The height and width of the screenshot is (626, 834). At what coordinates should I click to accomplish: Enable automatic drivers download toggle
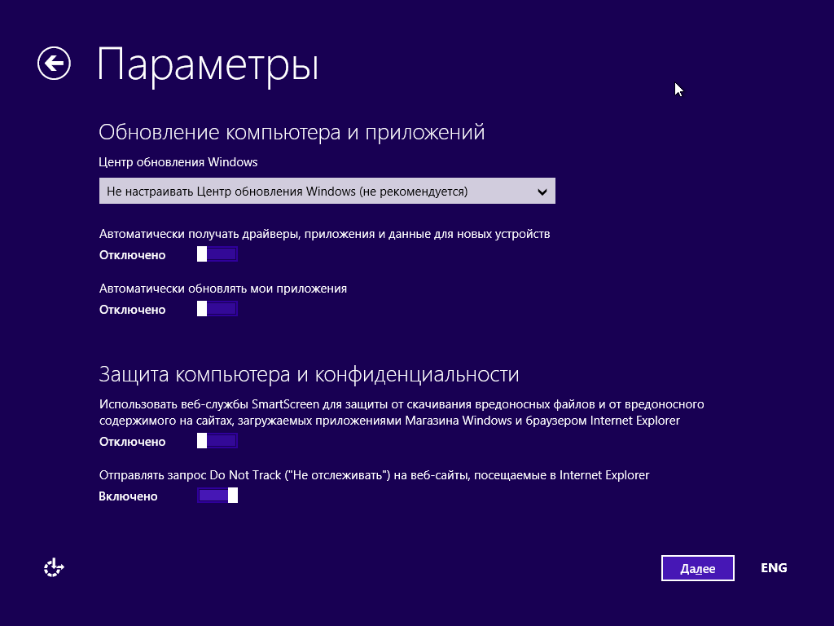point(217,254)
